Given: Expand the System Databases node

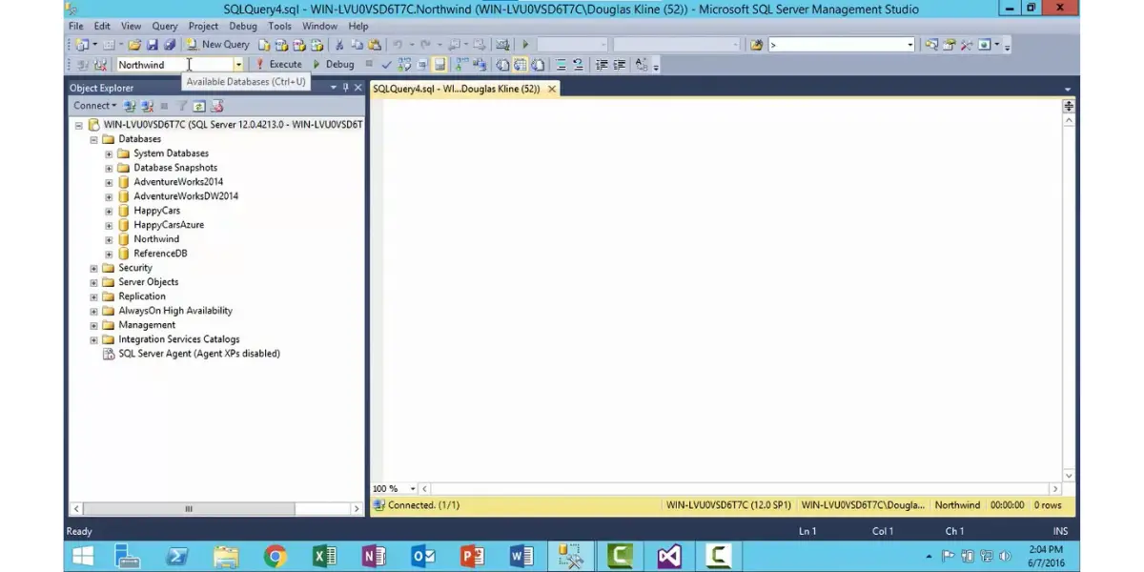Looking at the screenshot, I should pyautogui.click(x=109, y=153).
